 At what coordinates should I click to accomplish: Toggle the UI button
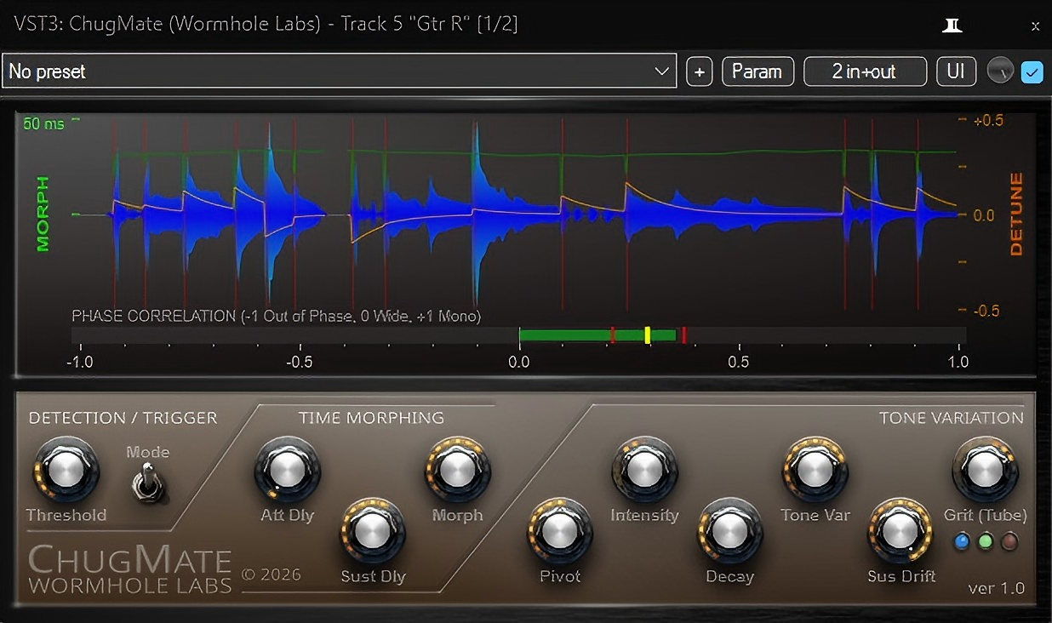click(956, 71)
